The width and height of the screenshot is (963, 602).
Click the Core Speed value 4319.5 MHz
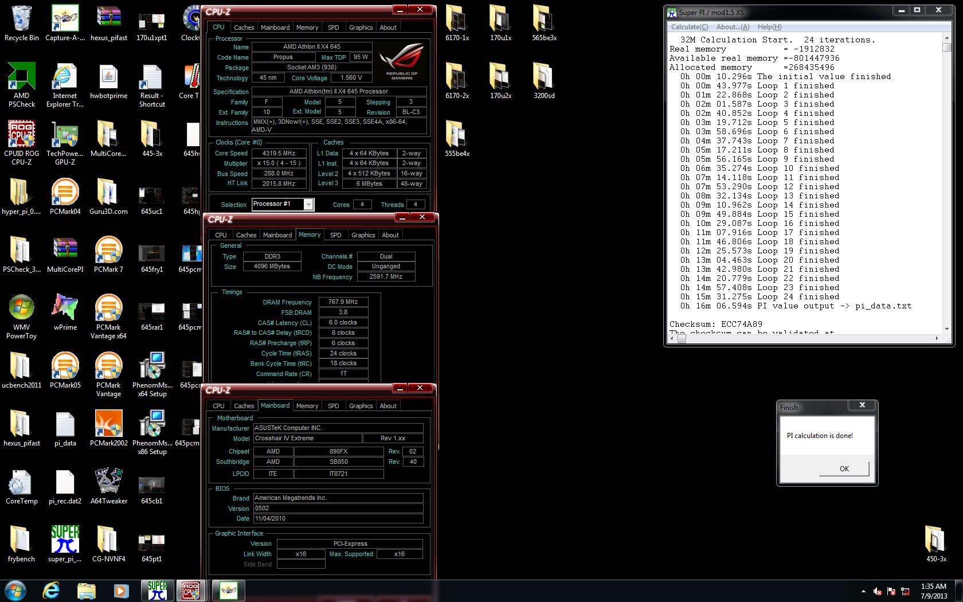point(279,153)
